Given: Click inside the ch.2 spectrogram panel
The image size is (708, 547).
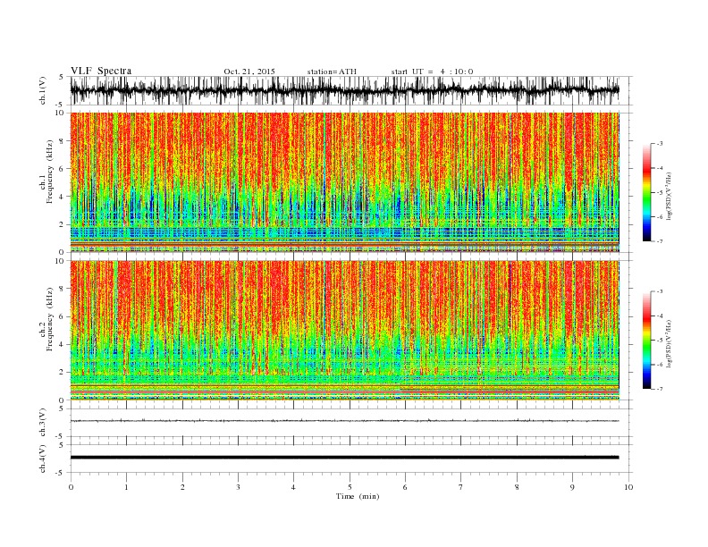Looking at the screenshot, I should click(344, 330).
